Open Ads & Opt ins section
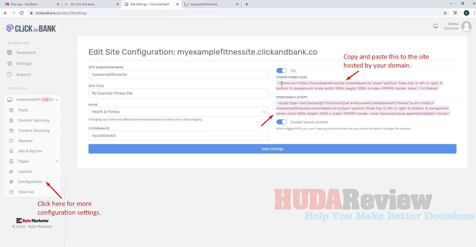This screenshot has height=247, width=476. click(30, 151)
